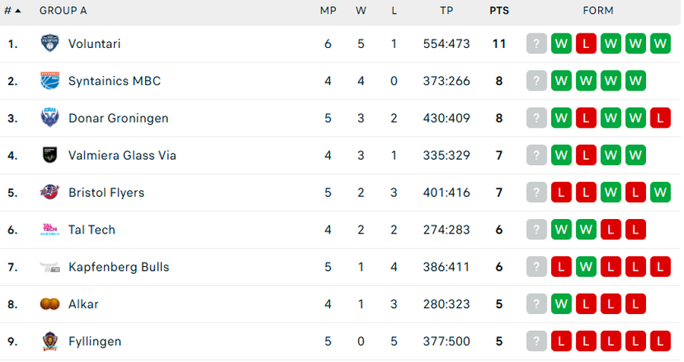Sort standings by the # rank column
The image size is (684, 362).
[x=14, y=11]
